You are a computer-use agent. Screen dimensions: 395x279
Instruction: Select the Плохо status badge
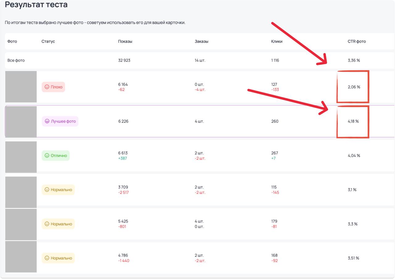[53, 87]
